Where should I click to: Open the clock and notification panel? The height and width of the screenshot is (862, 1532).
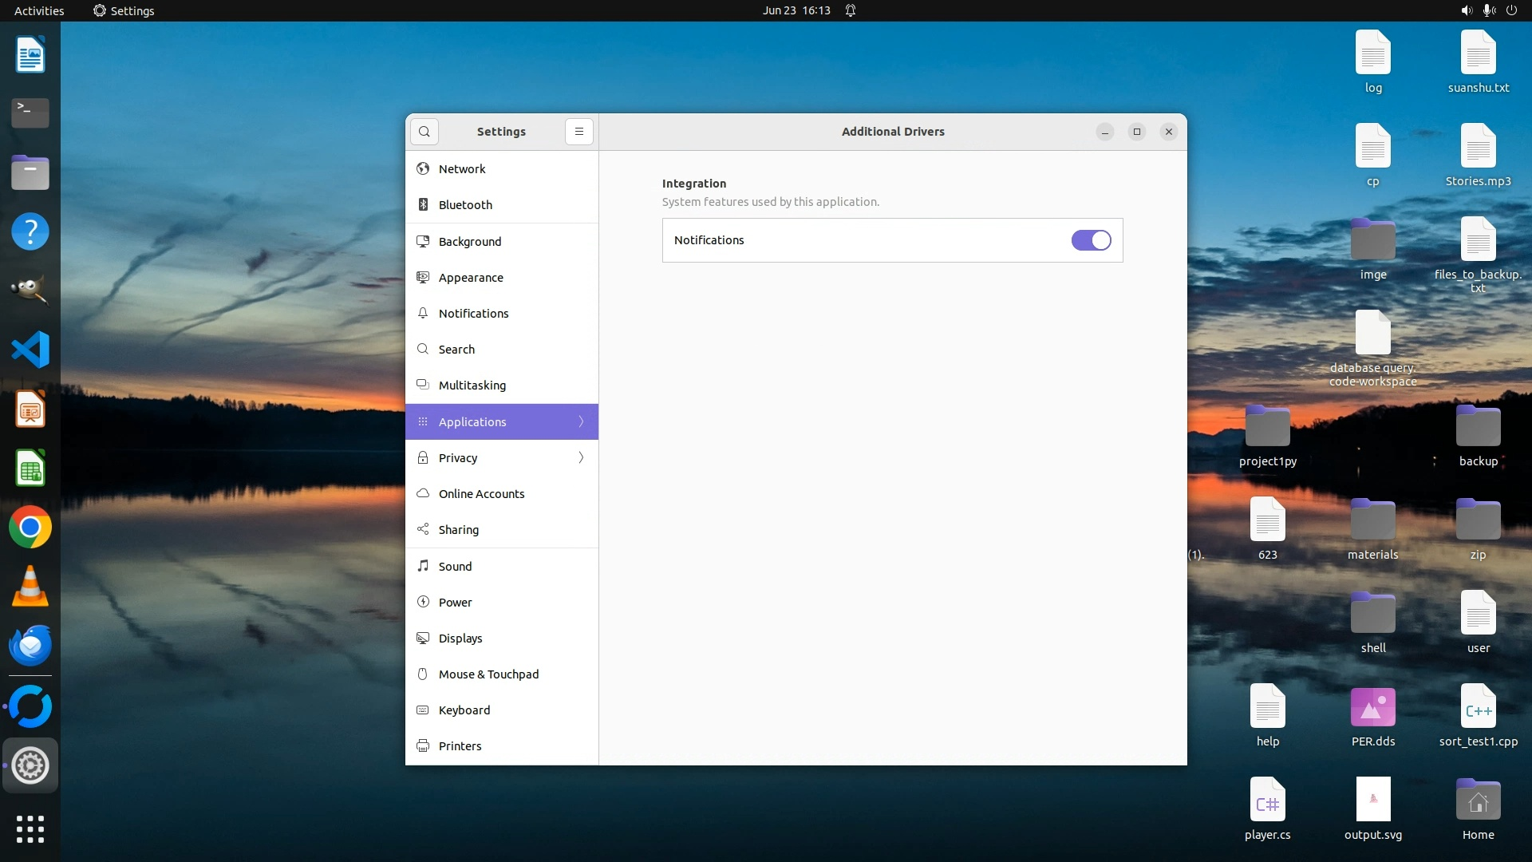tap(796, 10)
